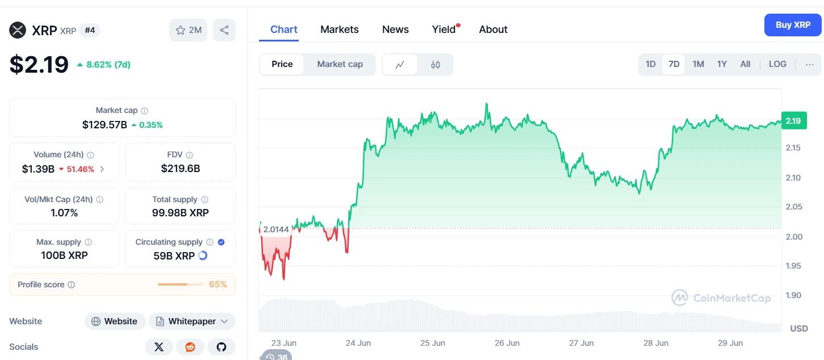Switch to the Markets tab
Image resolution: width=824 pixels, height=360 pixels.
339,29
